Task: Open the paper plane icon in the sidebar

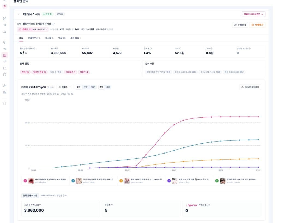Action: 5,62
